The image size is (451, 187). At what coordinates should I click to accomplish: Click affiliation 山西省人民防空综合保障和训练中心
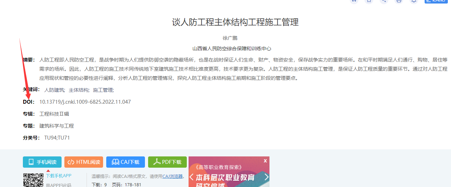click(232, 49)
